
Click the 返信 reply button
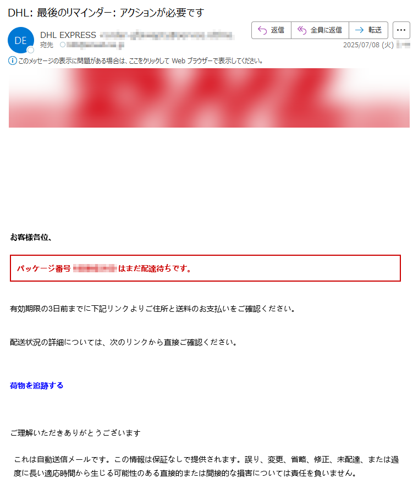click(271, 30)
